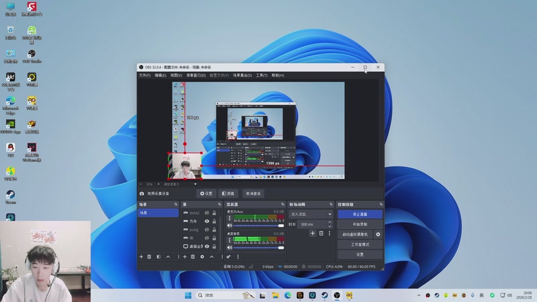Hide the 方舟 source via its eye icon
The width and height of the screenshot is (537, 302).
(207, 221)
